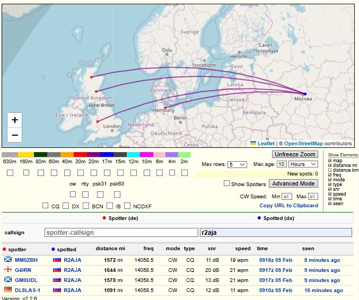Image resolution: width=359 pixels, height=300 pixels.
Task: Click the Unfreeze Zoom button
Action: tap(294, 154)
